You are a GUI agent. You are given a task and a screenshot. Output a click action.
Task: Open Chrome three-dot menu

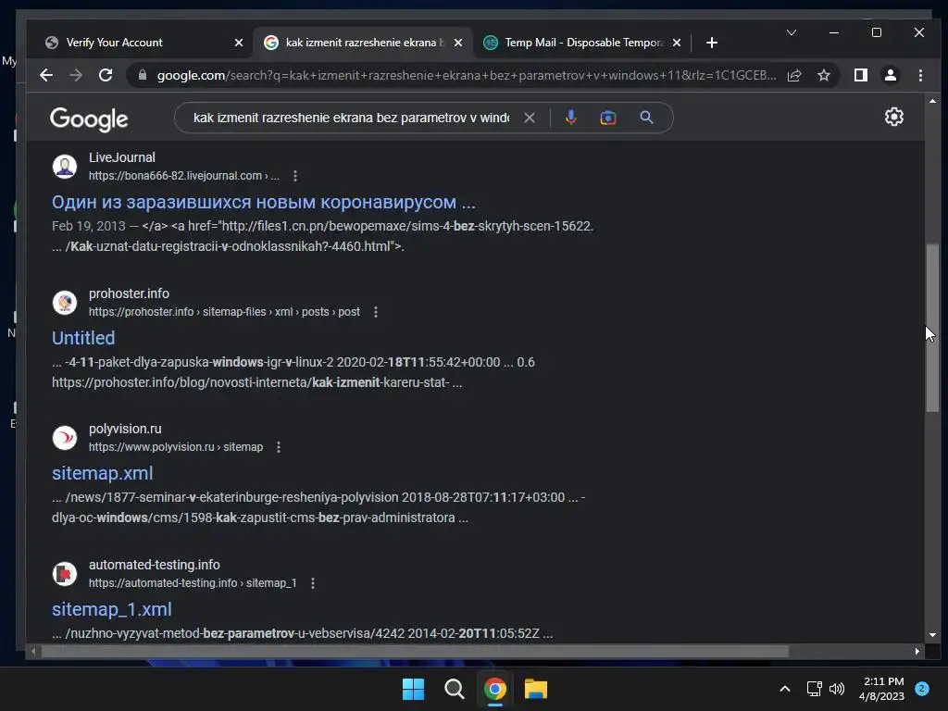coord(920,75)
